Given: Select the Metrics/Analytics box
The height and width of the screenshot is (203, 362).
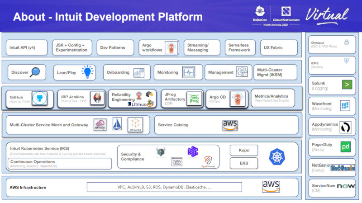Looking at the screenshot, I should click(273, 98).
